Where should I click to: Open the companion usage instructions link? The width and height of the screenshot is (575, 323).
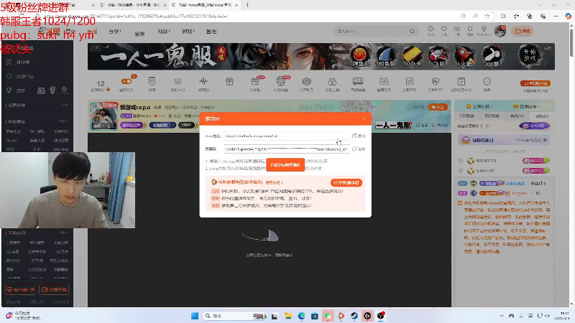274,182
